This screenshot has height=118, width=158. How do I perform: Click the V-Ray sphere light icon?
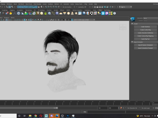[68, 13]
